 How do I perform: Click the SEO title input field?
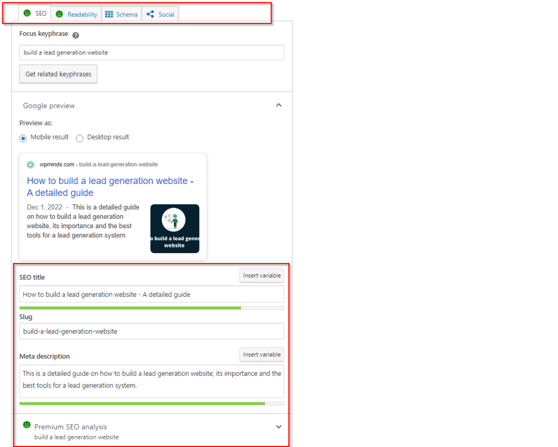pos(151,295)
